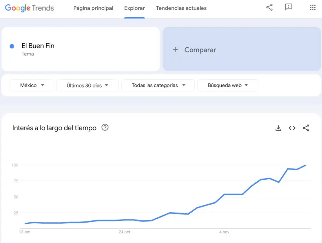Expand Todas las categorías dropdown
The height and width of the screenshot is (243, 322).
[158, 85]
